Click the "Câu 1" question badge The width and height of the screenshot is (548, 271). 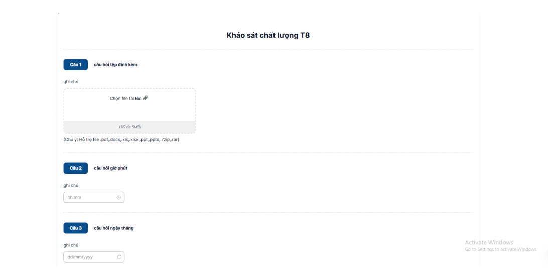(x=75, y=65)
